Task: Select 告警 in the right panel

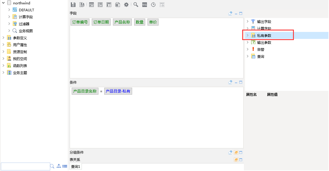Action: point(261,50)
